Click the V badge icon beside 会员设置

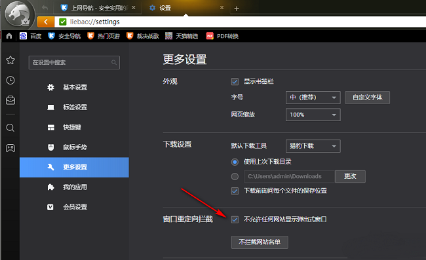pyautogui.click(x=50, y=207)
